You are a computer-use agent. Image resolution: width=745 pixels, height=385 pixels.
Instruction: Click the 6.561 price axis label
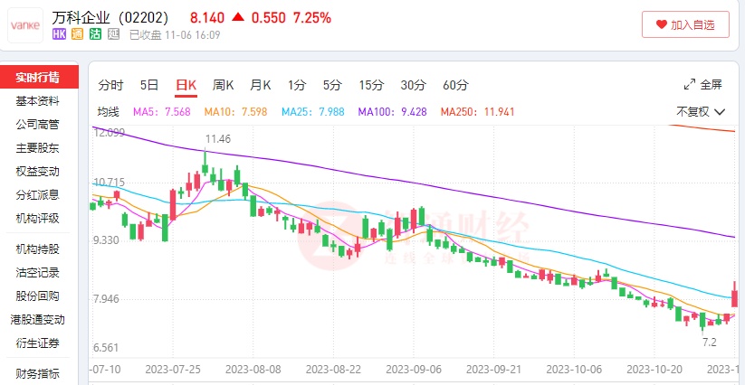pyautogui.click(x=107, y=349)
